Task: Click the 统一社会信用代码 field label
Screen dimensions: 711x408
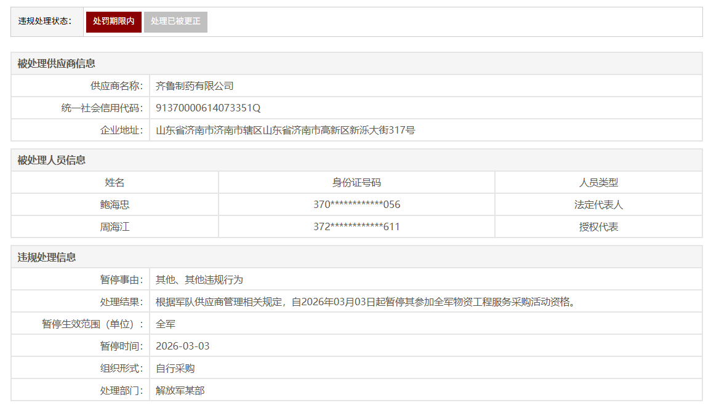Action: tap(102, 108)
